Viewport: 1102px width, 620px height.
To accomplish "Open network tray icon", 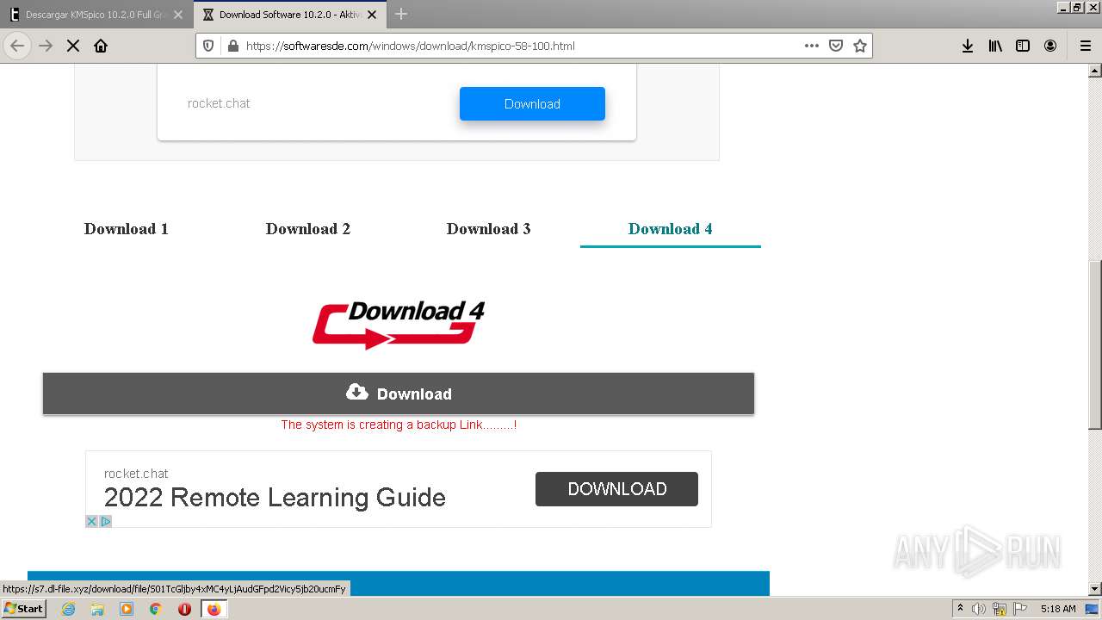I will [x=1000, y=609].
